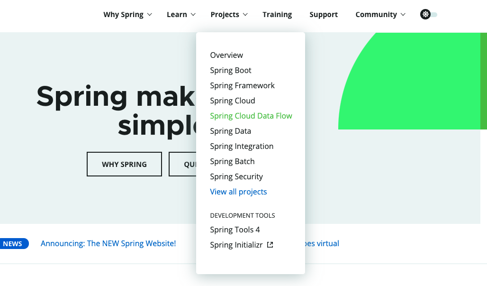This screenshot has height=286, width=487.
Task: Select Overview from Projects menu
Action: point(226,55)
